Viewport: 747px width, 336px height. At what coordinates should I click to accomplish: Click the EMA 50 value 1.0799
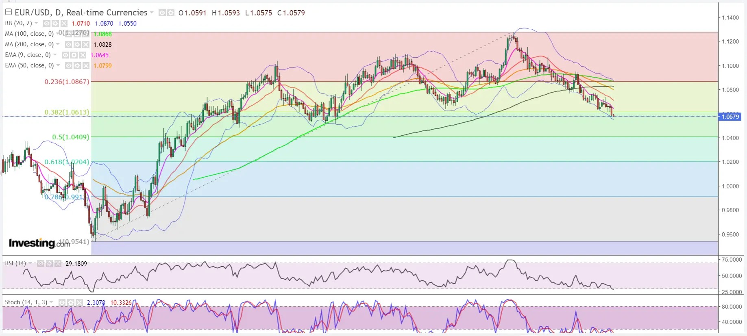102,65
